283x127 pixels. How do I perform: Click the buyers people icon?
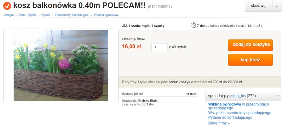(x=125, y=25)
